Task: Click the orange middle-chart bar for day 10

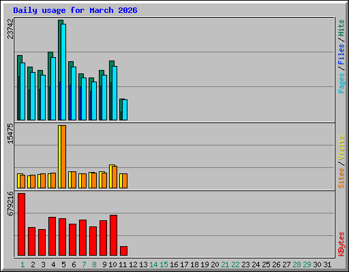Action: click(x=115, y=177)
